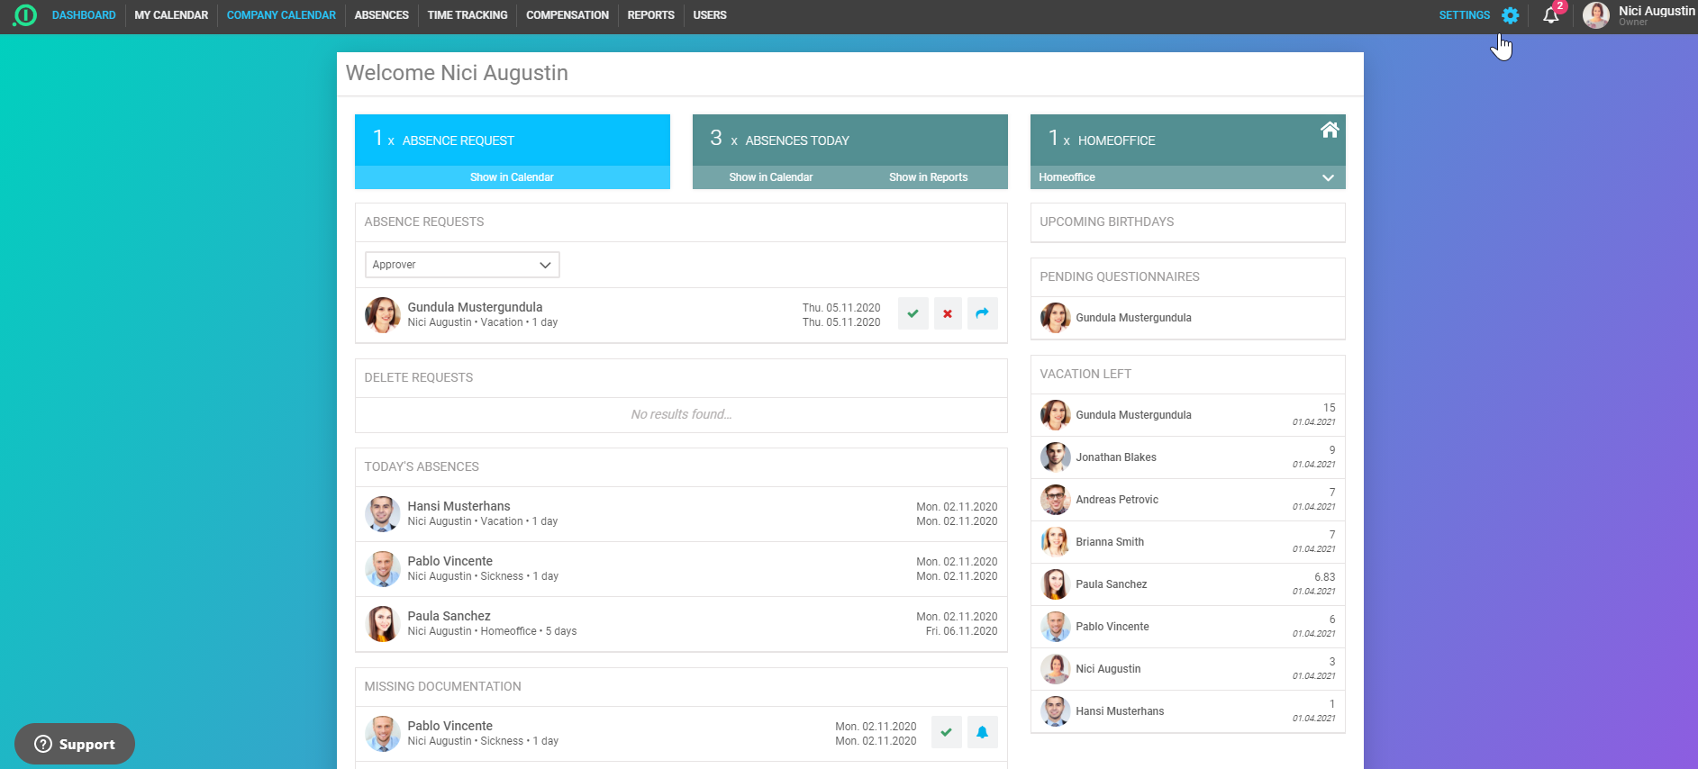The height and width of the screenshot is (769, 1698).
Task: Click the home icon in Homeoffice tile
Action: click(1329, 131)
